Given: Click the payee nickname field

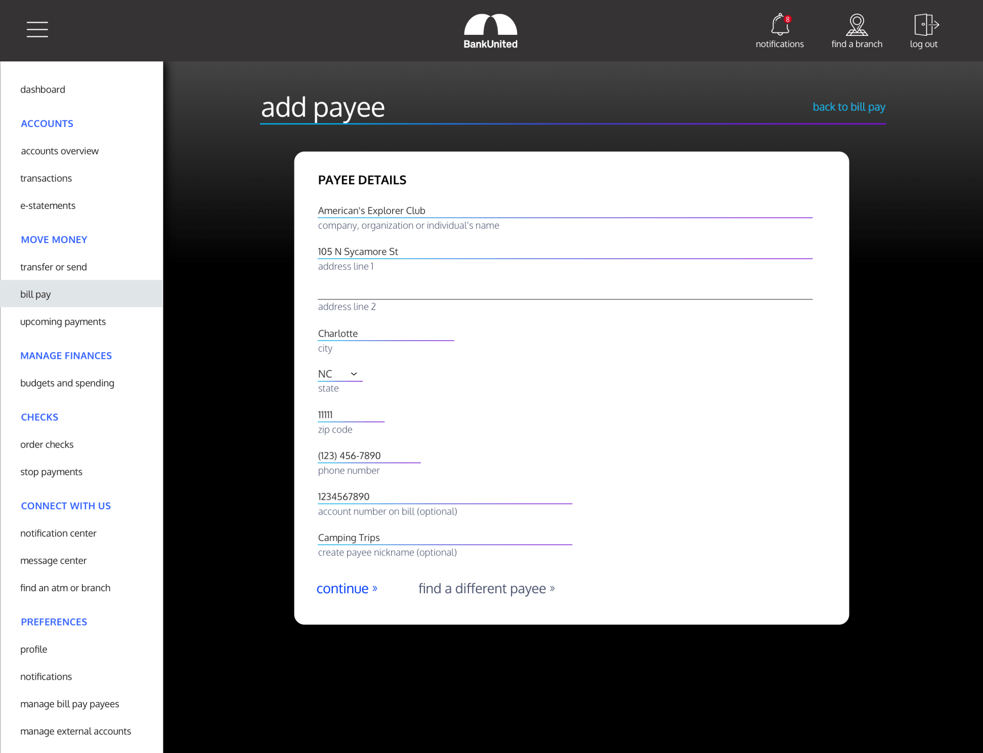Looking at the screenshot, I should coord(445,538).
